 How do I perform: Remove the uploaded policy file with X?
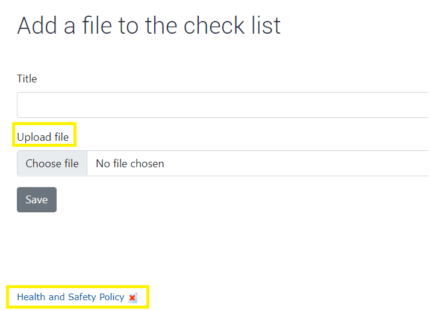(132, 298)
